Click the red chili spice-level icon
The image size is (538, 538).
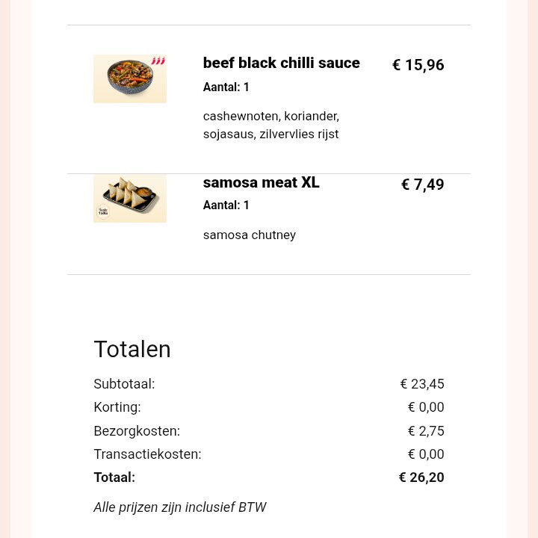(x=158, y=61)
